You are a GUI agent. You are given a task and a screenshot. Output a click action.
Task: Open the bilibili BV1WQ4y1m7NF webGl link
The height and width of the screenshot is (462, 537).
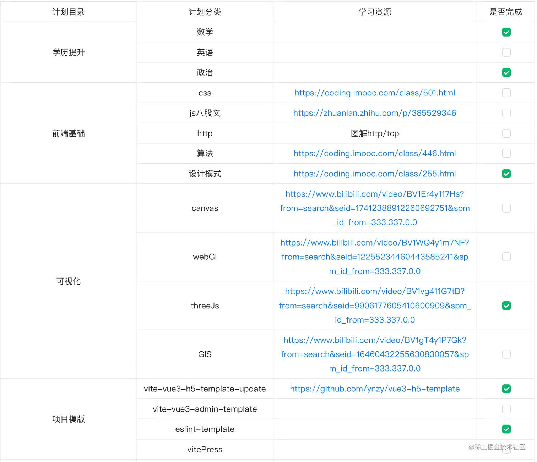[375, 257]
